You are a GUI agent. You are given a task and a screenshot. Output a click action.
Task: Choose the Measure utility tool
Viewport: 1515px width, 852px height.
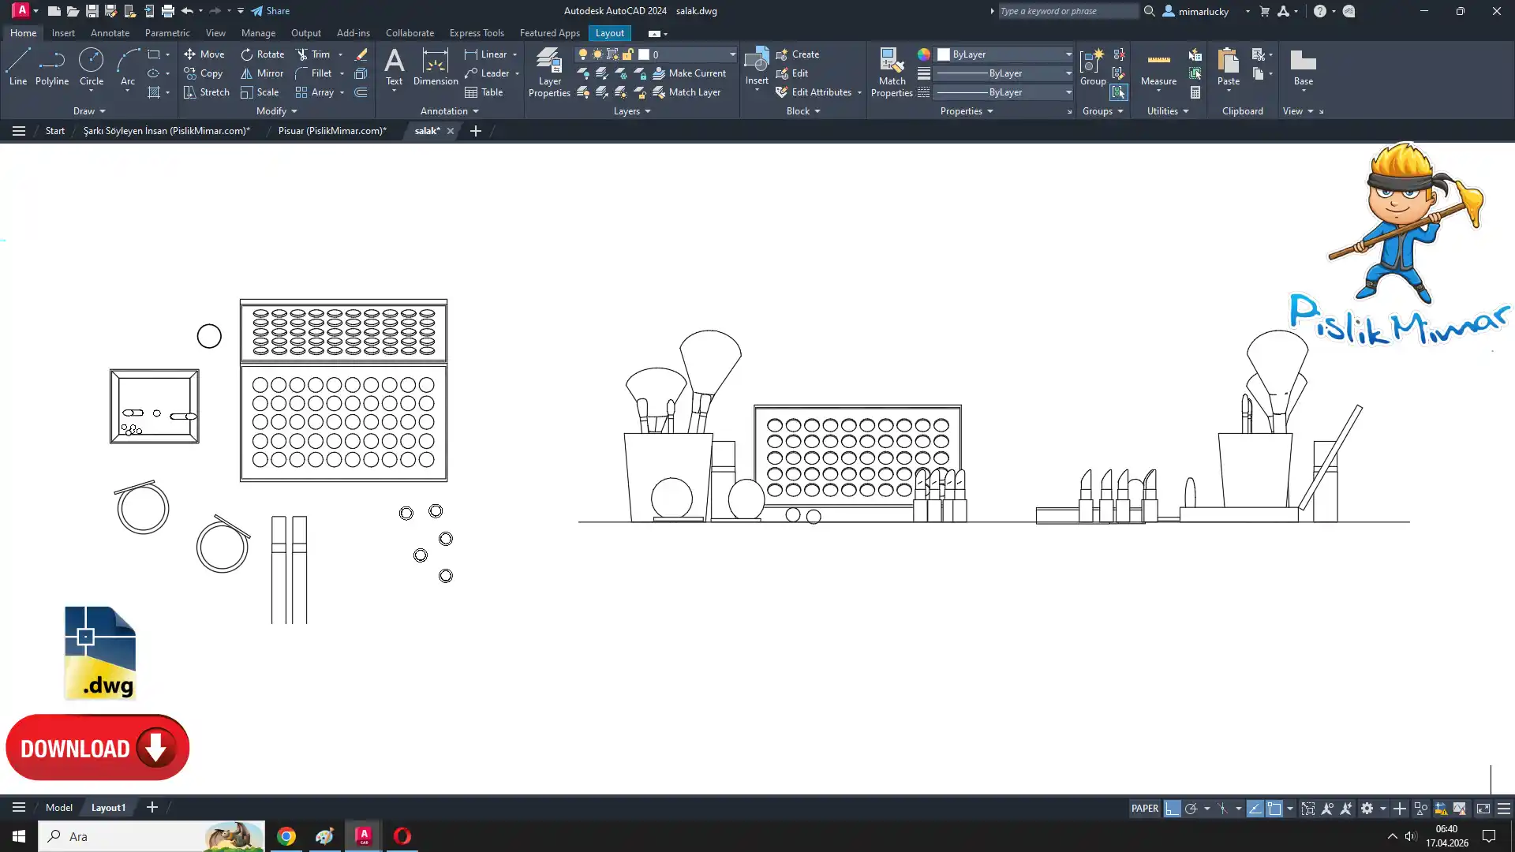1158,66
